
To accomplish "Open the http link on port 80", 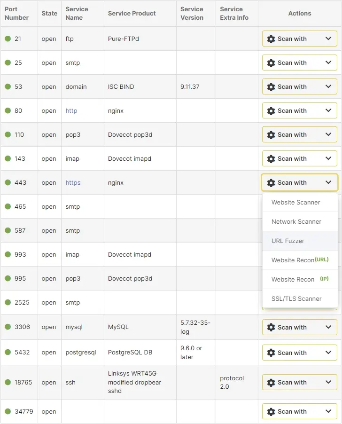I will [71, 110].
